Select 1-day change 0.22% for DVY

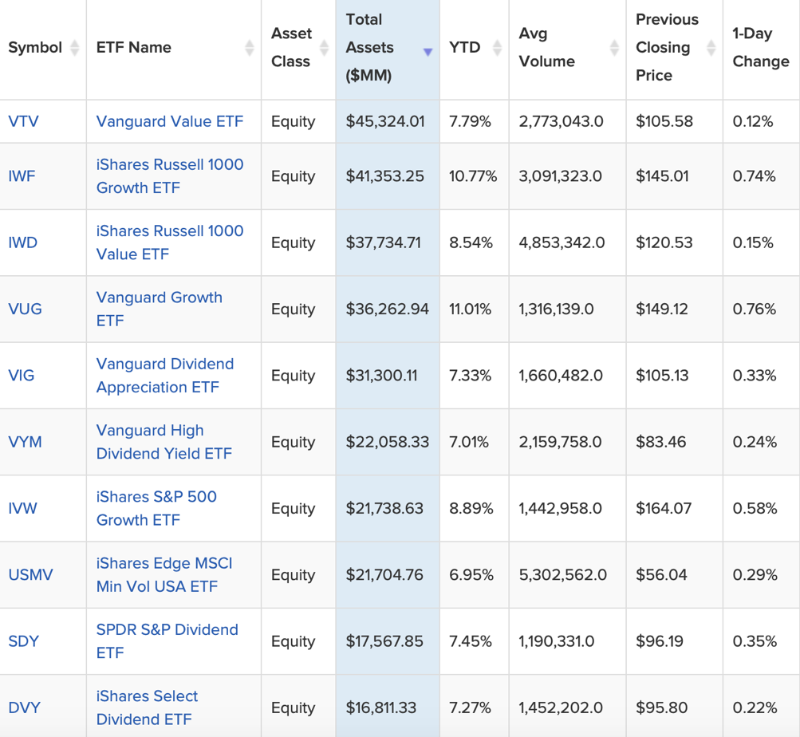tap(755, 707)
